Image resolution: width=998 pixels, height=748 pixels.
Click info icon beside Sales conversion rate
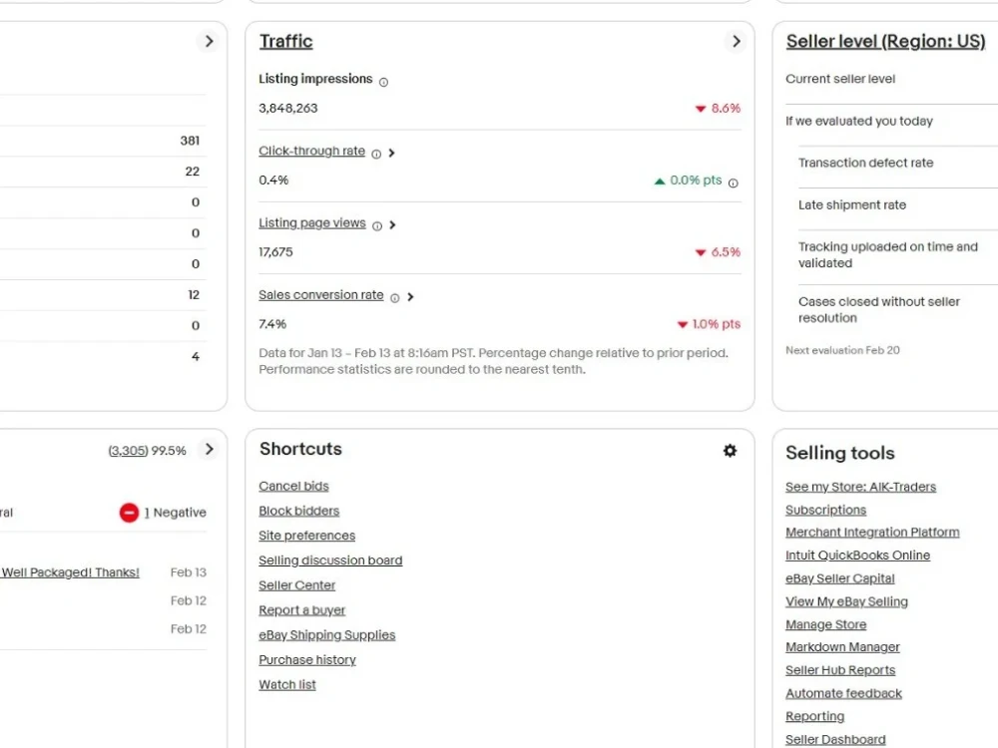[394, 297]
